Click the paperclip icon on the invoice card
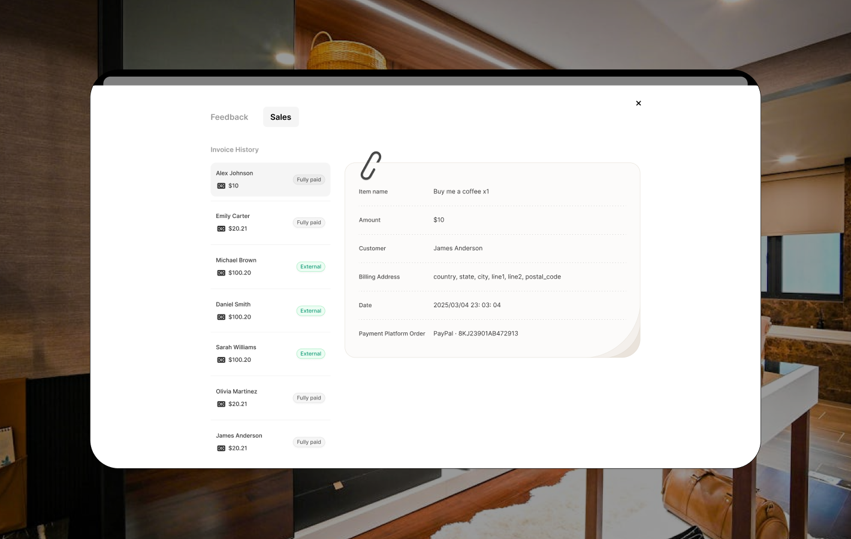This screenshot has height=539, width=851. 370,165
